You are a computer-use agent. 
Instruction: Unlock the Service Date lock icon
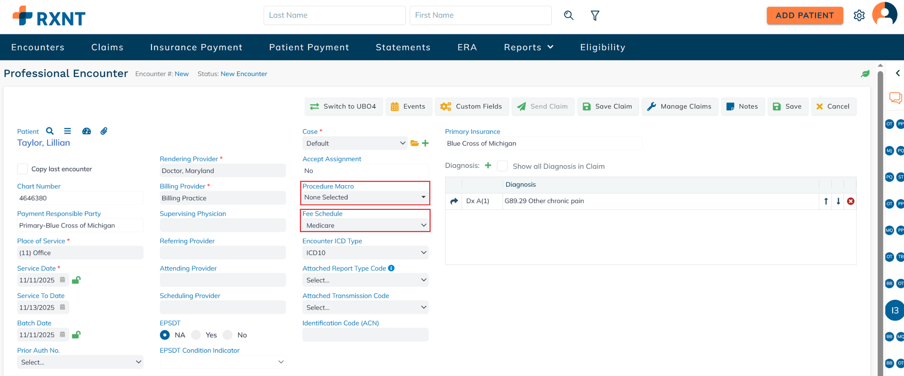pyautogui.click(x=76, y=280)
